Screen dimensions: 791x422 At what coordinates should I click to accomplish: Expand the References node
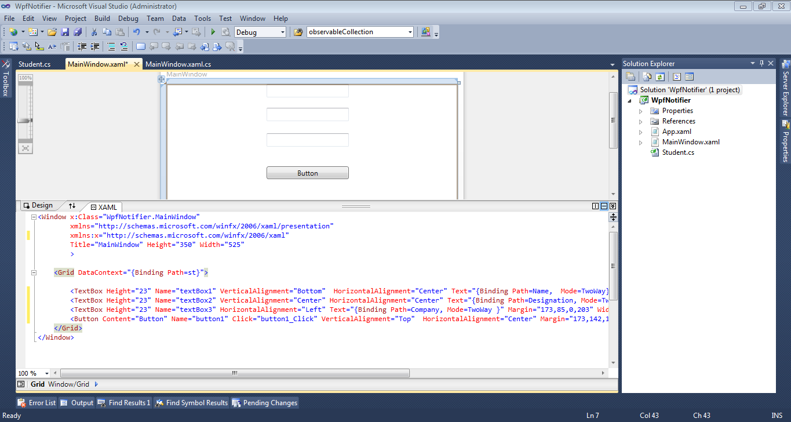click(x=640, y=122)
